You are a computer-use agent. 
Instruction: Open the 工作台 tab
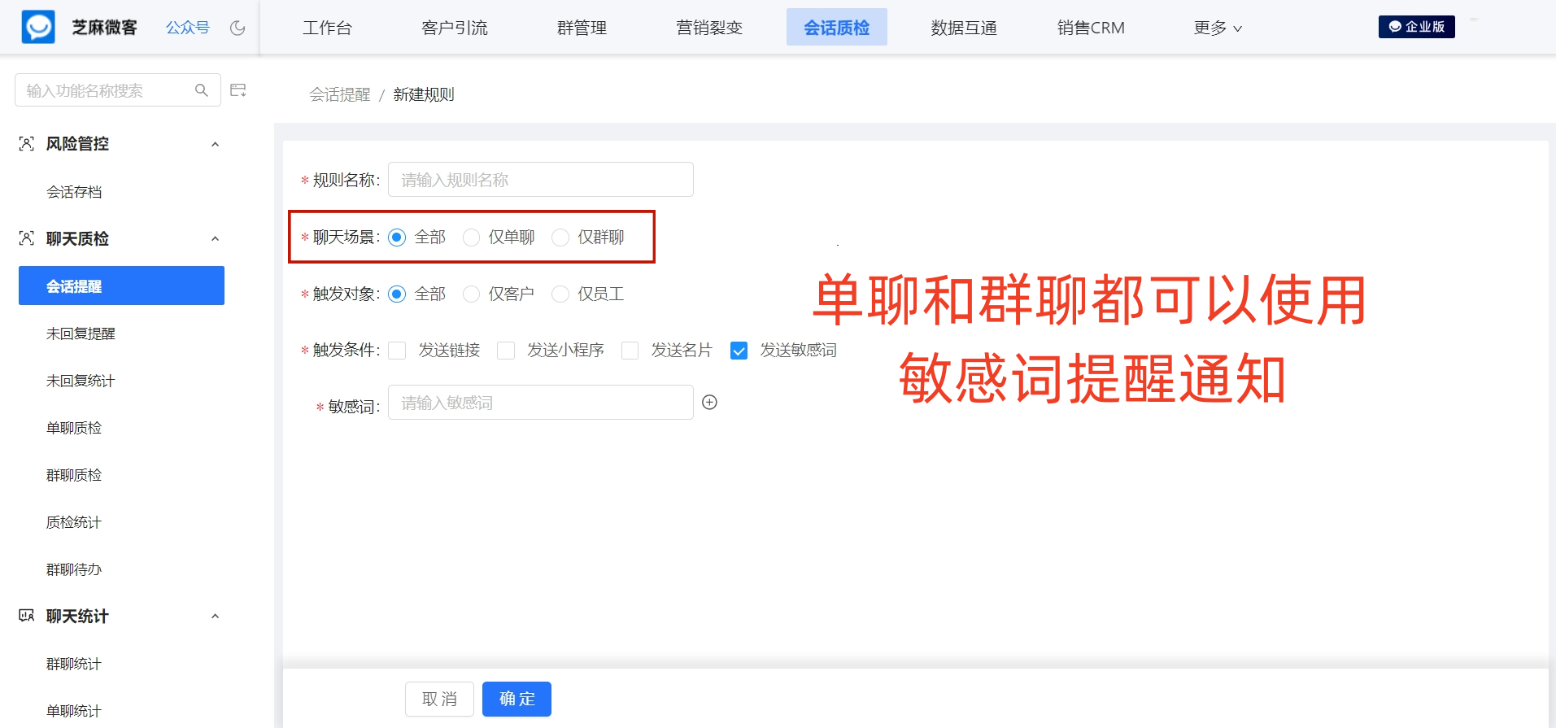(327, 28)
